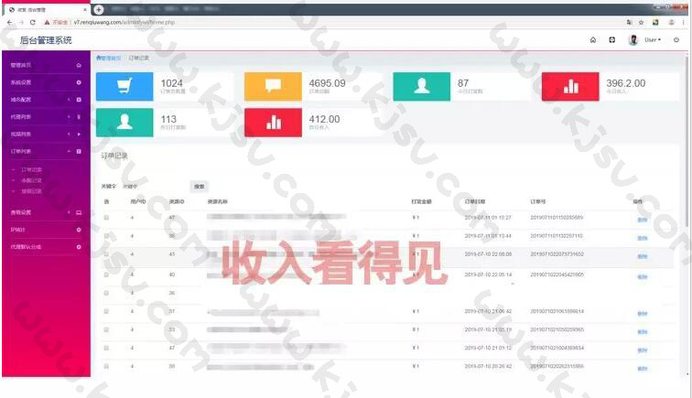Tick checkbox for order dated 2019-07-10 22:05:14

click(x=106, y=274)
